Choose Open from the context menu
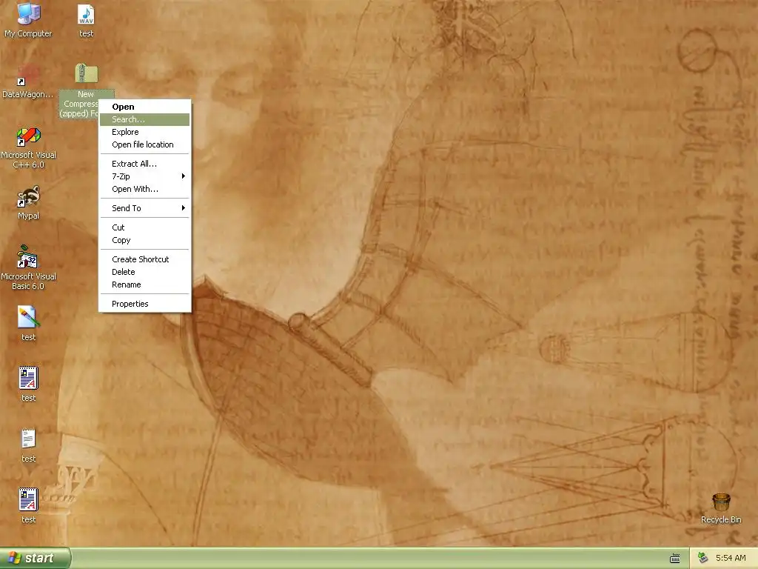758x569 pixels. (x=144, y=107)
